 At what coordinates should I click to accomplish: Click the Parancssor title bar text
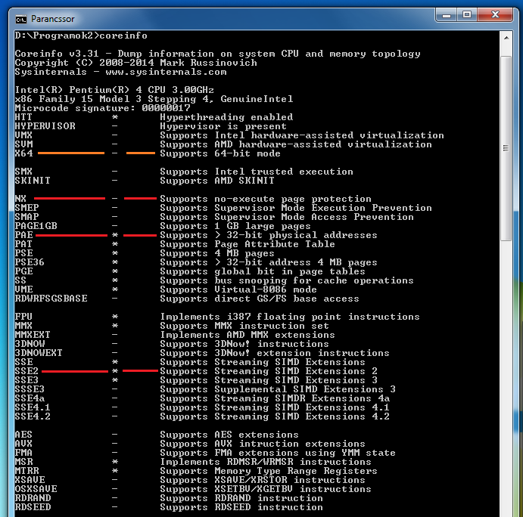tap(53, 19)
